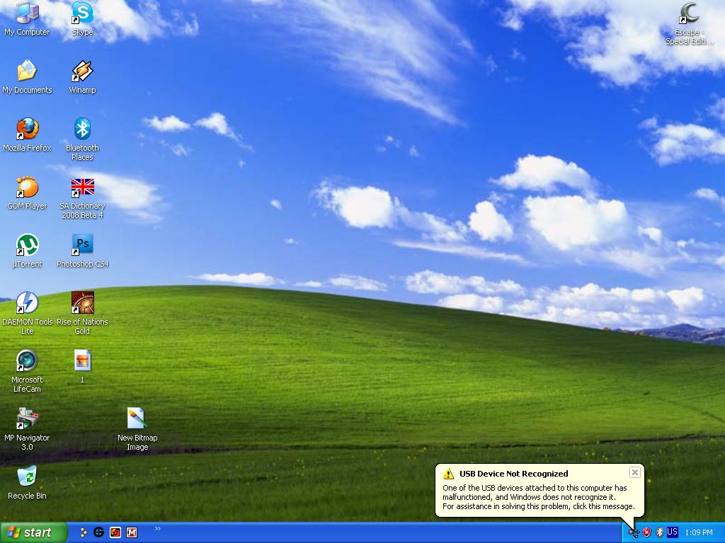
Task: Click the balloon's yellow warning icon
Action: coord(448,474)
